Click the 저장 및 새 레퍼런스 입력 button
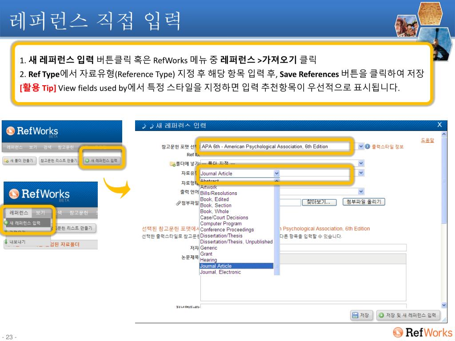The width and height of the screenshot is (455, 341). (x=408, y=315)
